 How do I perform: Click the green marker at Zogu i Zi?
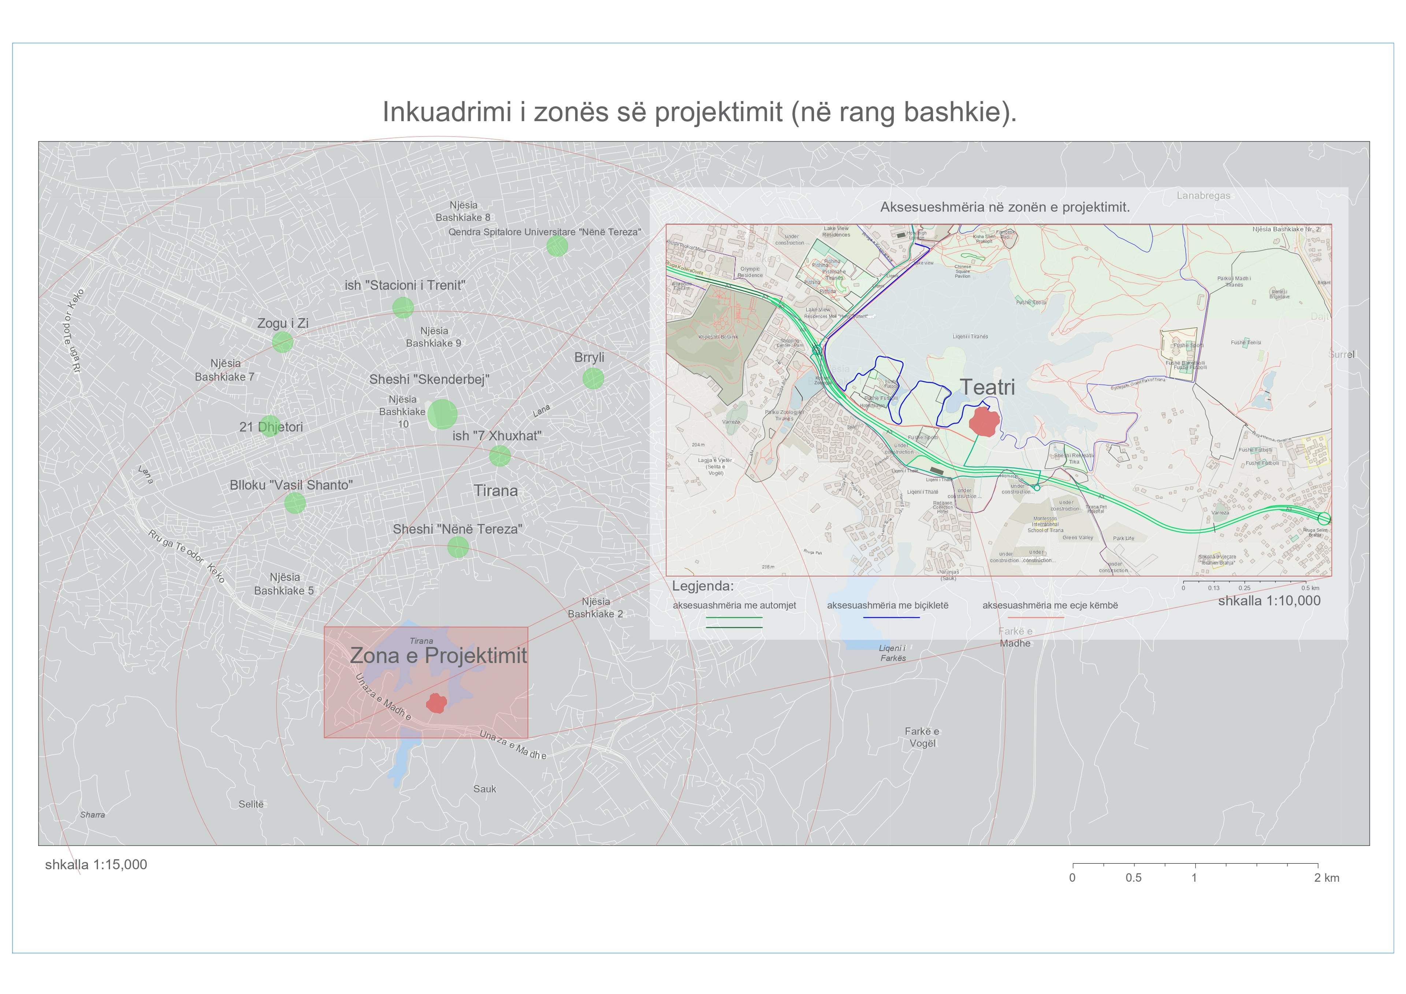point(282,342)
